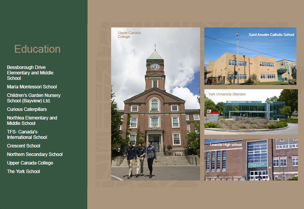The image size is (304, 209).
Task: Choose TFS- Canada's International School
Action: pyautogui.click(x=27, y=134)
